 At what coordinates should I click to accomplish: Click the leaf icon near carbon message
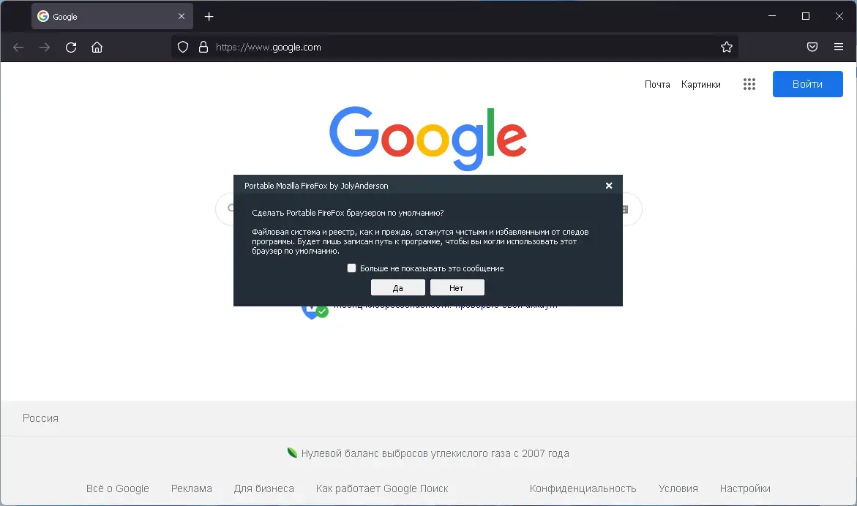293,453
